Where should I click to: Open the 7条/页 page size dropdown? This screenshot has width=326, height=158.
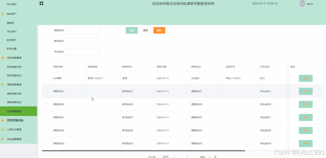pos(167,156)
